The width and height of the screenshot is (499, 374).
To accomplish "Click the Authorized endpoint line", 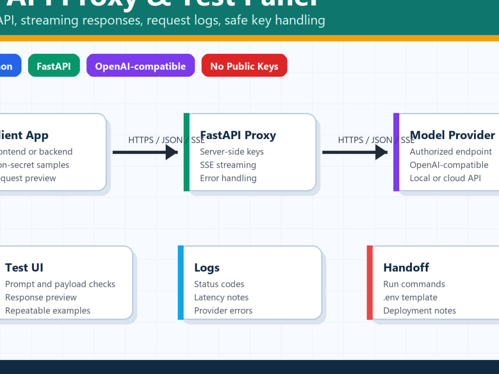I will pyautogui.click(x=451, y=152).
